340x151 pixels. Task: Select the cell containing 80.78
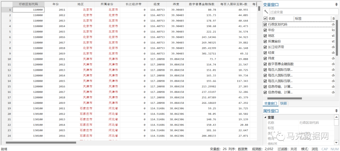coord(202,10)
